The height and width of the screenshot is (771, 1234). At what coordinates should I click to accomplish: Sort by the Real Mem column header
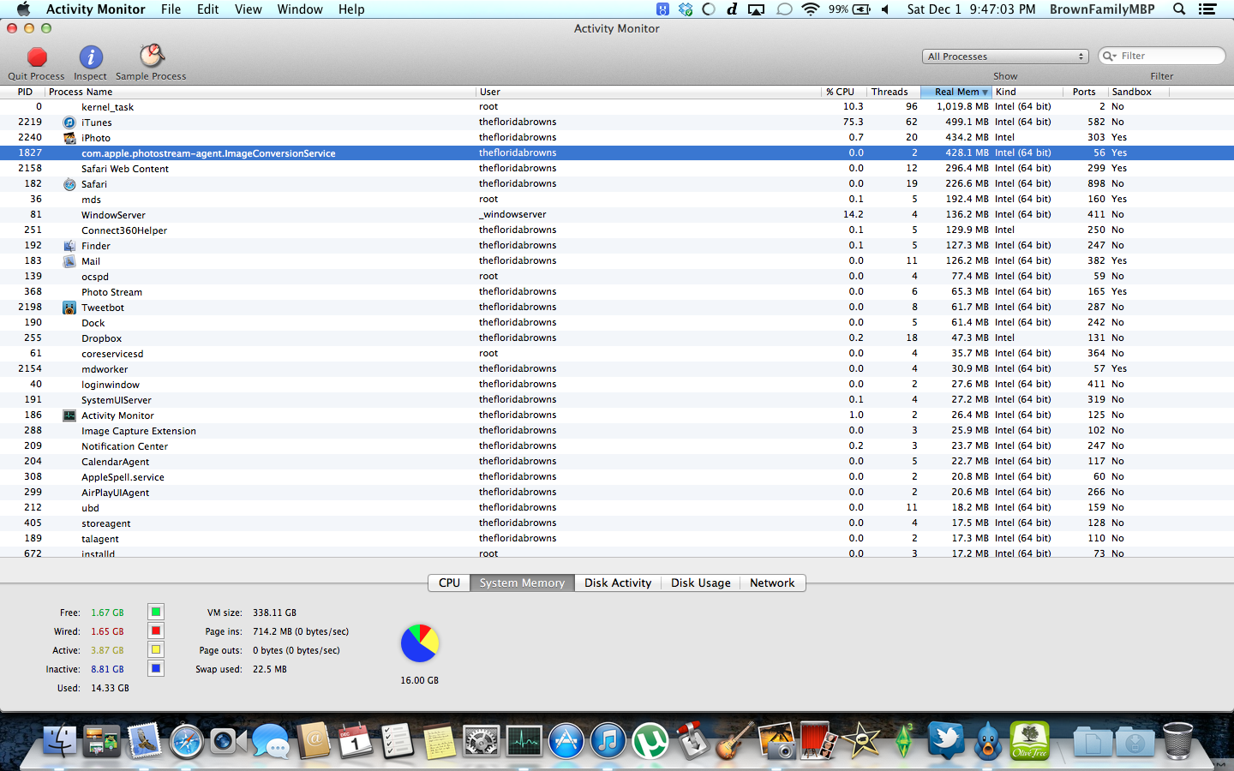[956, 92]
